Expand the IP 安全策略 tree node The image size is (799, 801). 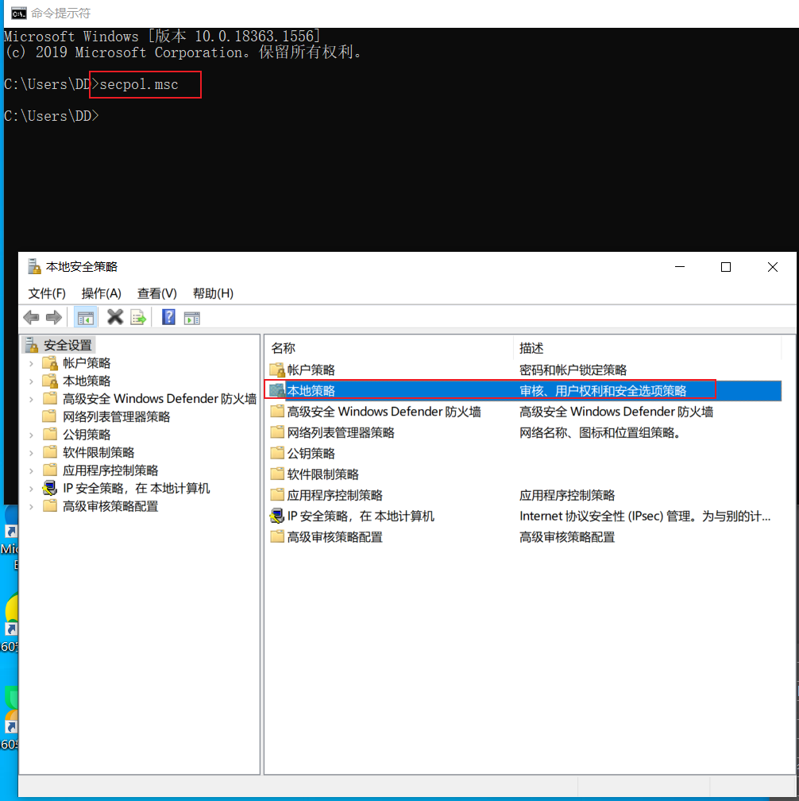32,489
